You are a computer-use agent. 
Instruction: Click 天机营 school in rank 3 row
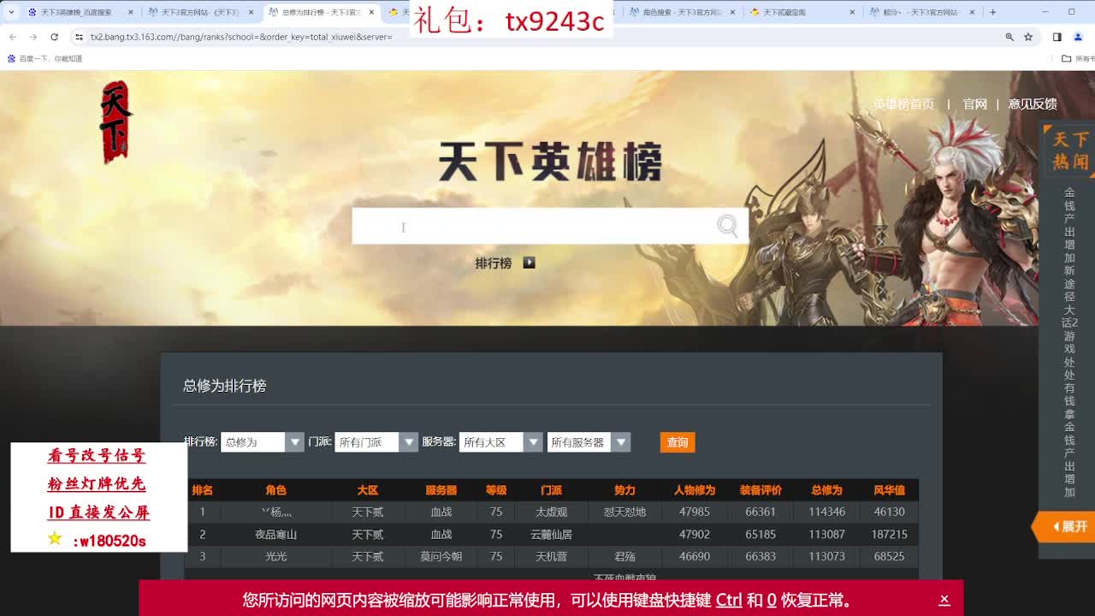[x=551, y=556]
